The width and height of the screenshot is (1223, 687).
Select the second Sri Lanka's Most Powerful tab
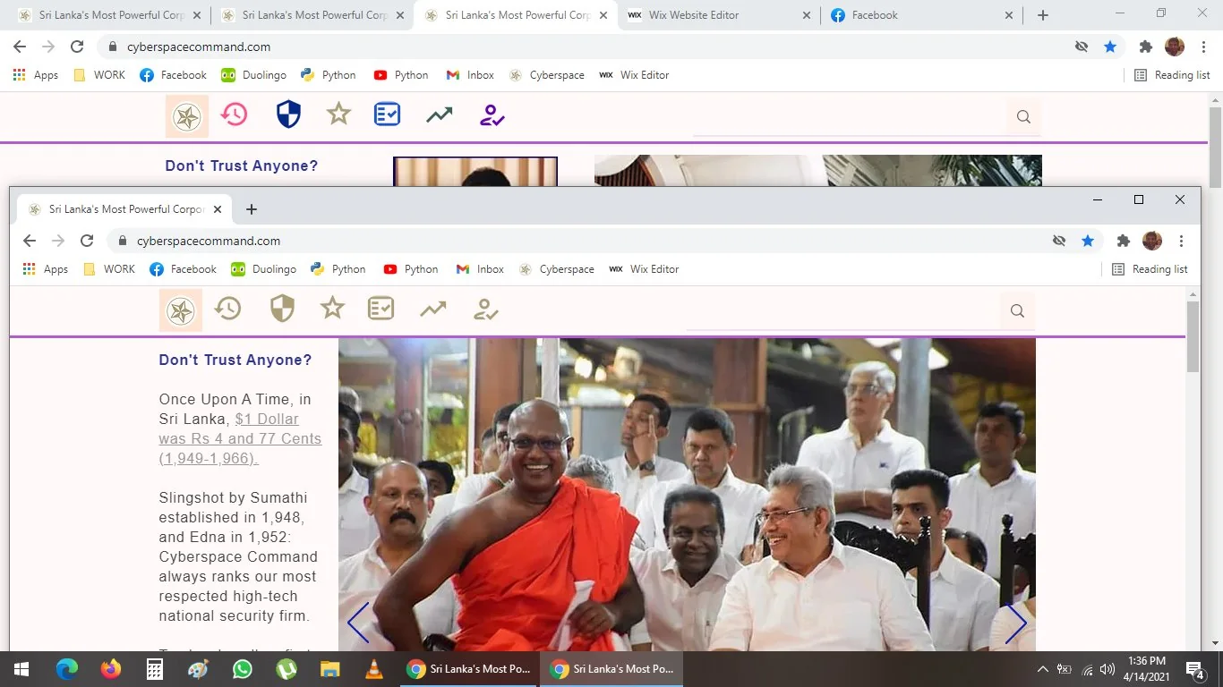coord(313,15)
